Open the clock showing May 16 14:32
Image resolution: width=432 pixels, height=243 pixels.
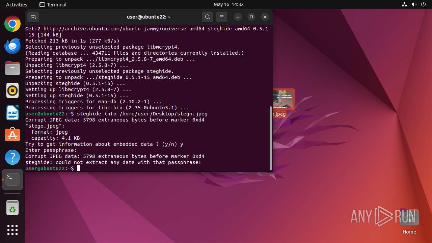[228, 4]
